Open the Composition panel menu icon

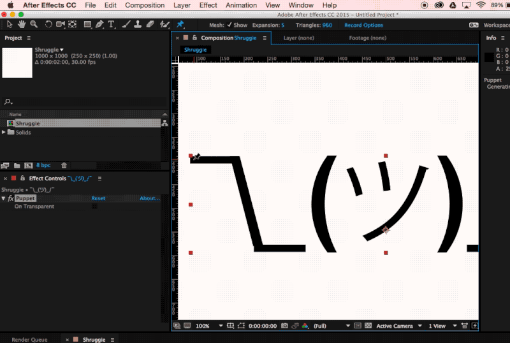coord(265,38)
